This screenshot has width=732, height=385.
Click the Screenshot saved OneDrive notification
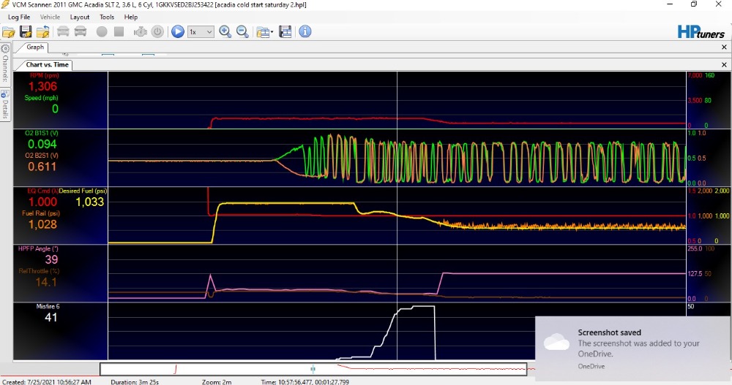632,348
